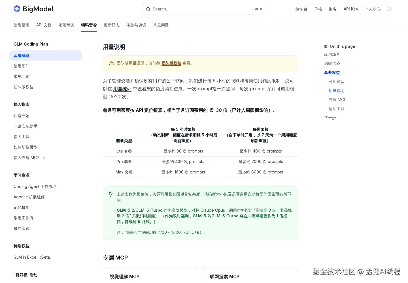
Task: Open 使用须知 in sidebar
Action: [45, 66]
